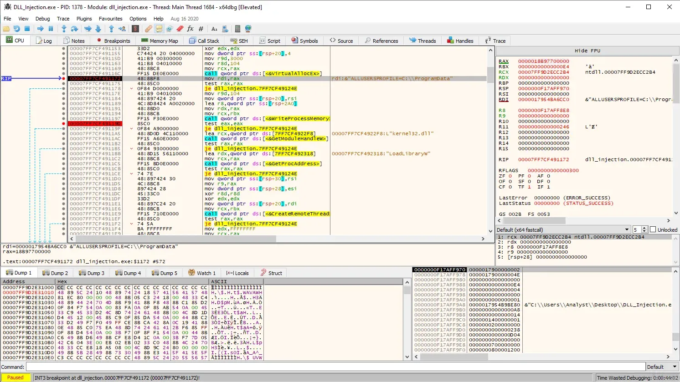The width and height of the screenshot is (680, 382).
Task: Click the Step Over toolbar icon
Action: 74,29
